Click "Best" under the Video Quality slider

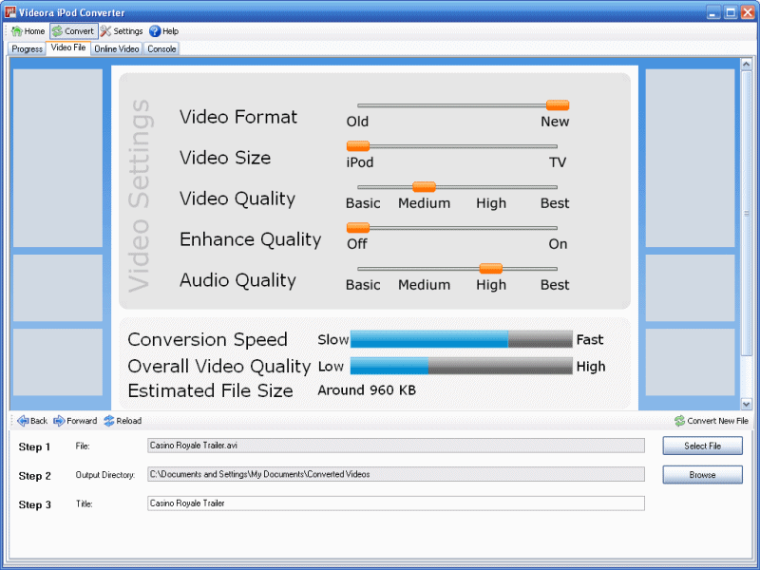[555, 203]
